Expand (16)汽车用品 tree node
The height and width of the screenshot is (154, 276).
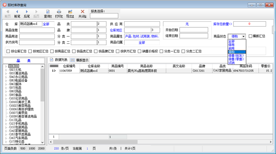click(x=6, y=138)
